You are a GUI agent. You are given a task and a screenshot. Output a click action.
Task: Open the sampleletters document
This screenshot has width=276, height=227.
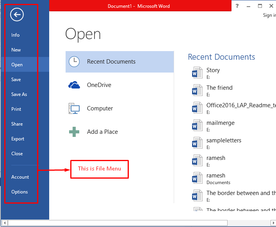point(224,140)
